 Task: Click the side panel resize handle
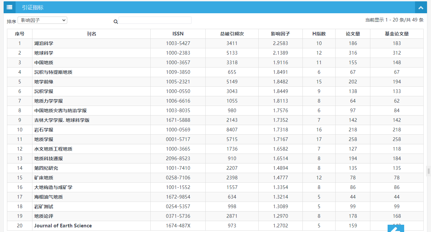(x=428, y=171)
